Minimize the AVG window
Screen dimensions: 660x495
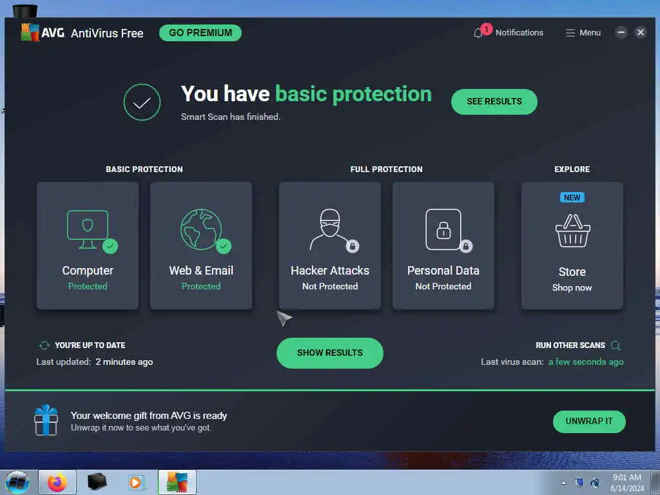[621, 32]
